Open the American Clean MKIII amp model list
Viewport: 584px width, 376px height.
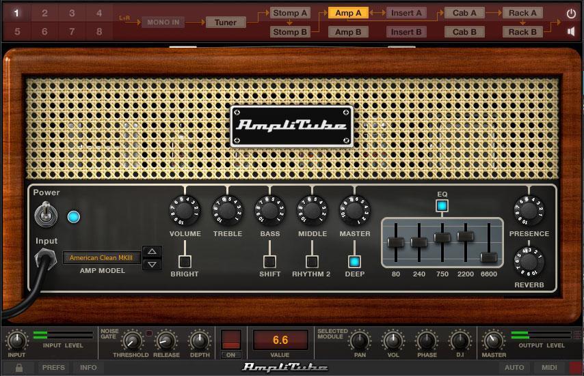(101, 258)
